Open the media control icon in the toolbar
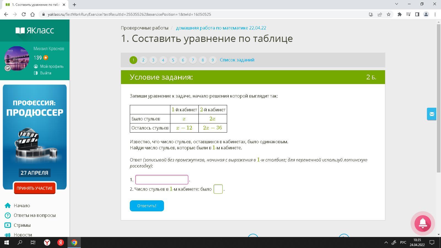Image resolution: width=441 pixels, height=248 pixels. point(408,14)
